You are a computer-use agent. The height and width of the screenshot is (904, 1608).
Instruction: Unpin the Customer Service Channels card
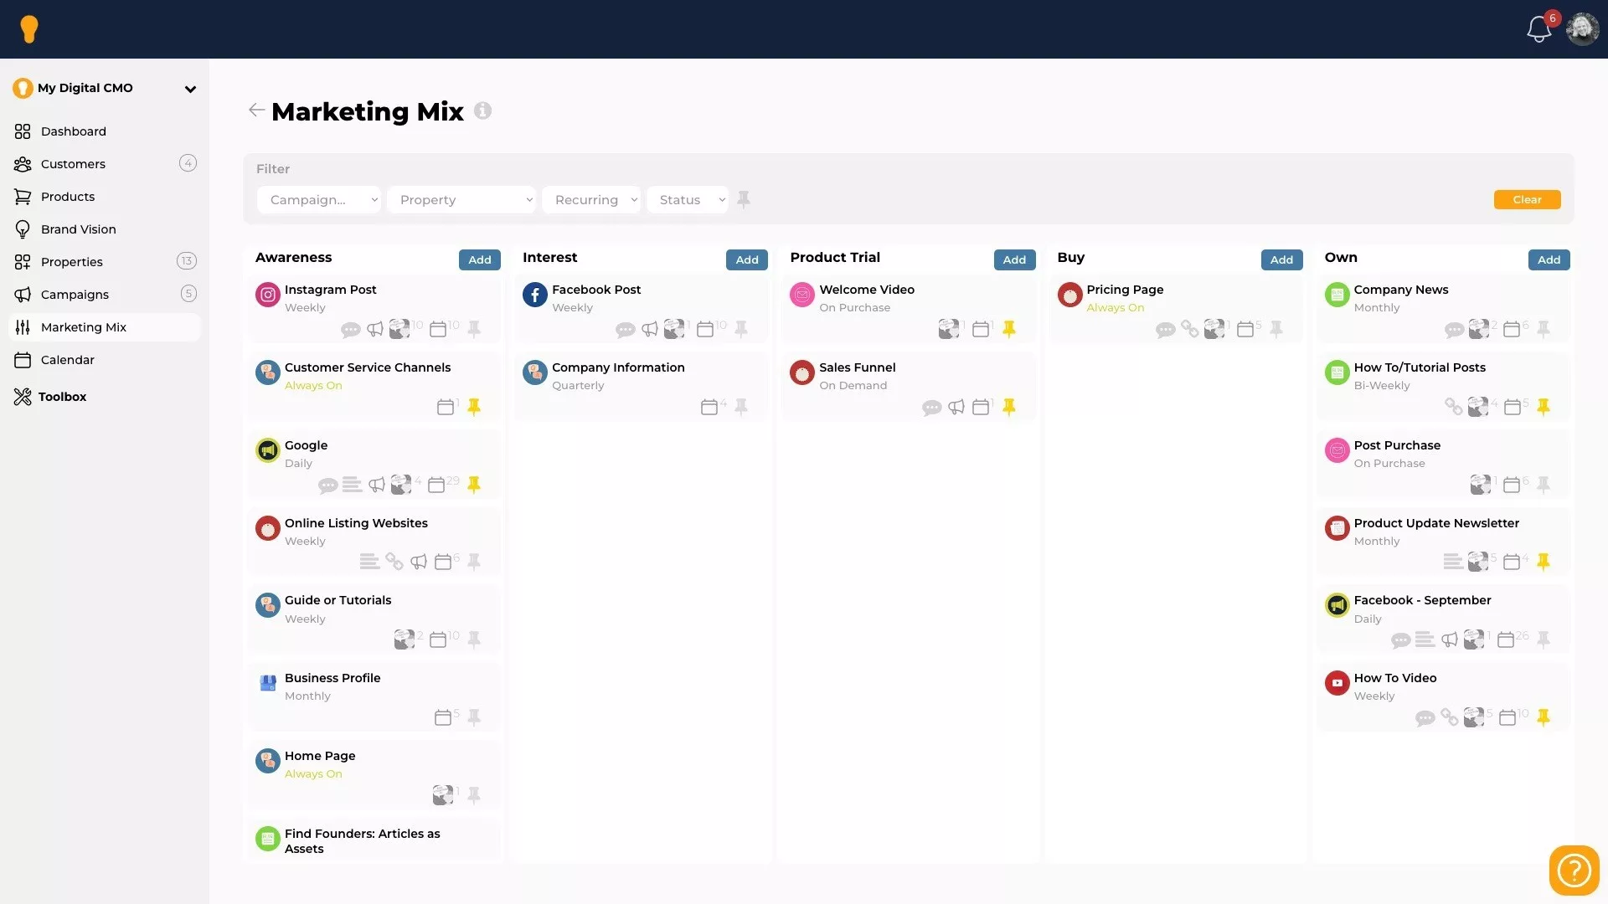tap(474, 408)
